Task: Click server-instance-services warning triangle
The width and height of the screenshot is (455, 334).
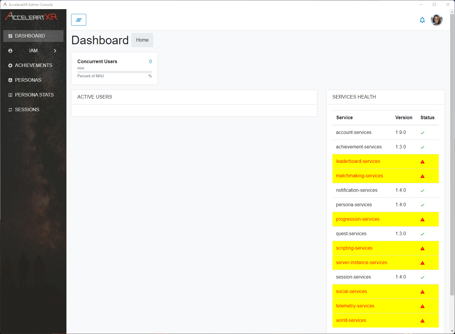Action: pos(423,263)
